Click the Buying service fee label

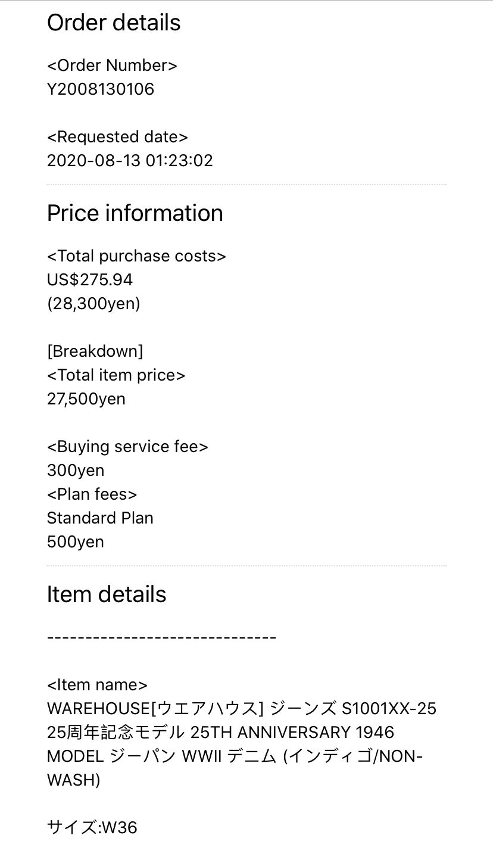click(127, 447)
